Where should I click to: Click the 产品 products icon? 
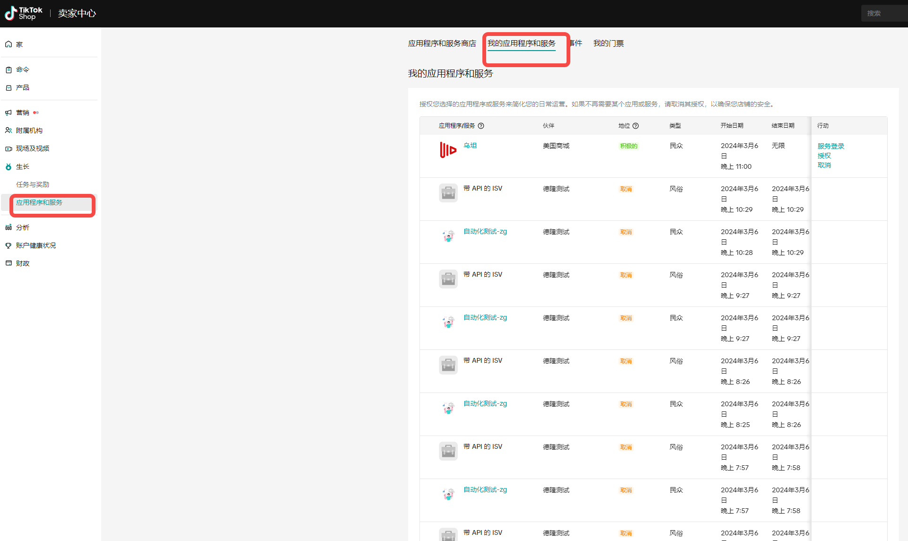[9, 88]
